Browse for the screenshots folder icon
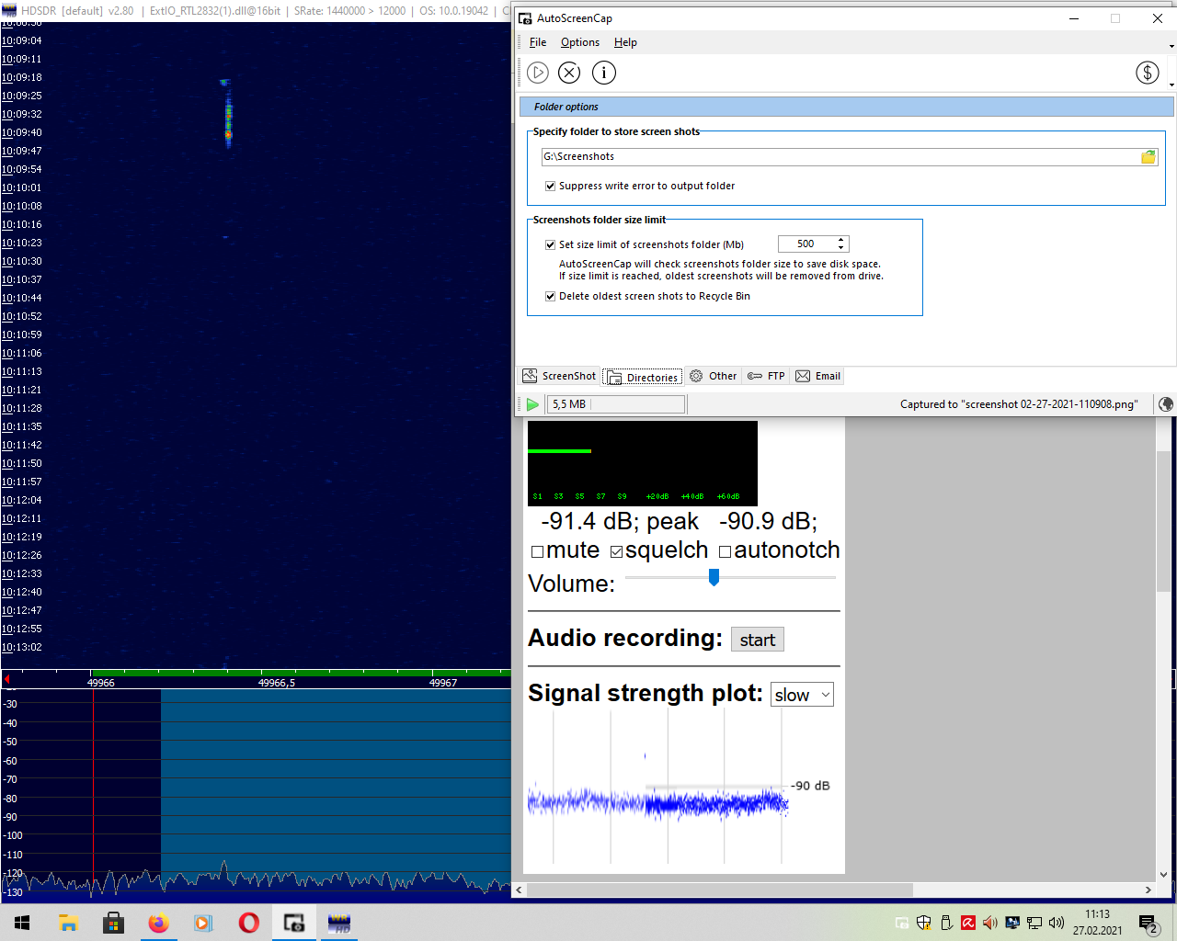Screen dimensions: 1177x941 (1148, 157)
